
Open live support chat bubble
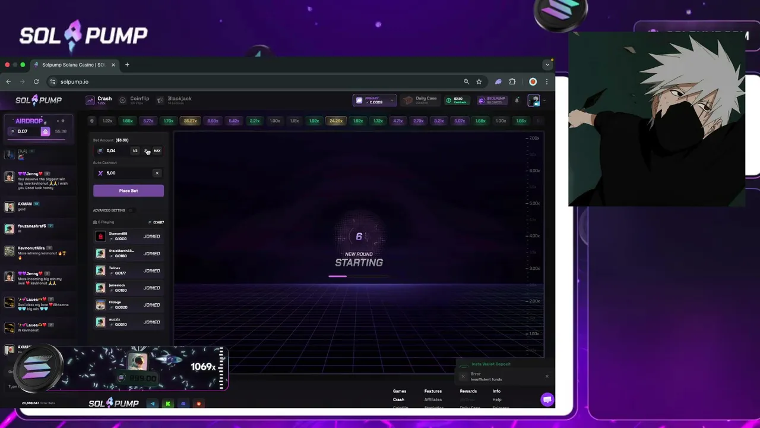[x=547, y=399]
